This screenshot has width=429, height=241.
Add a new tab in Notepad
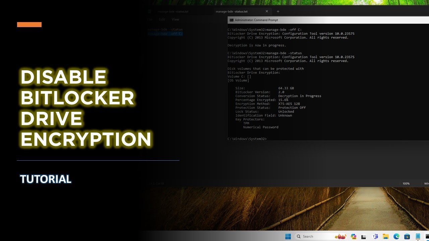coord(278,11)
